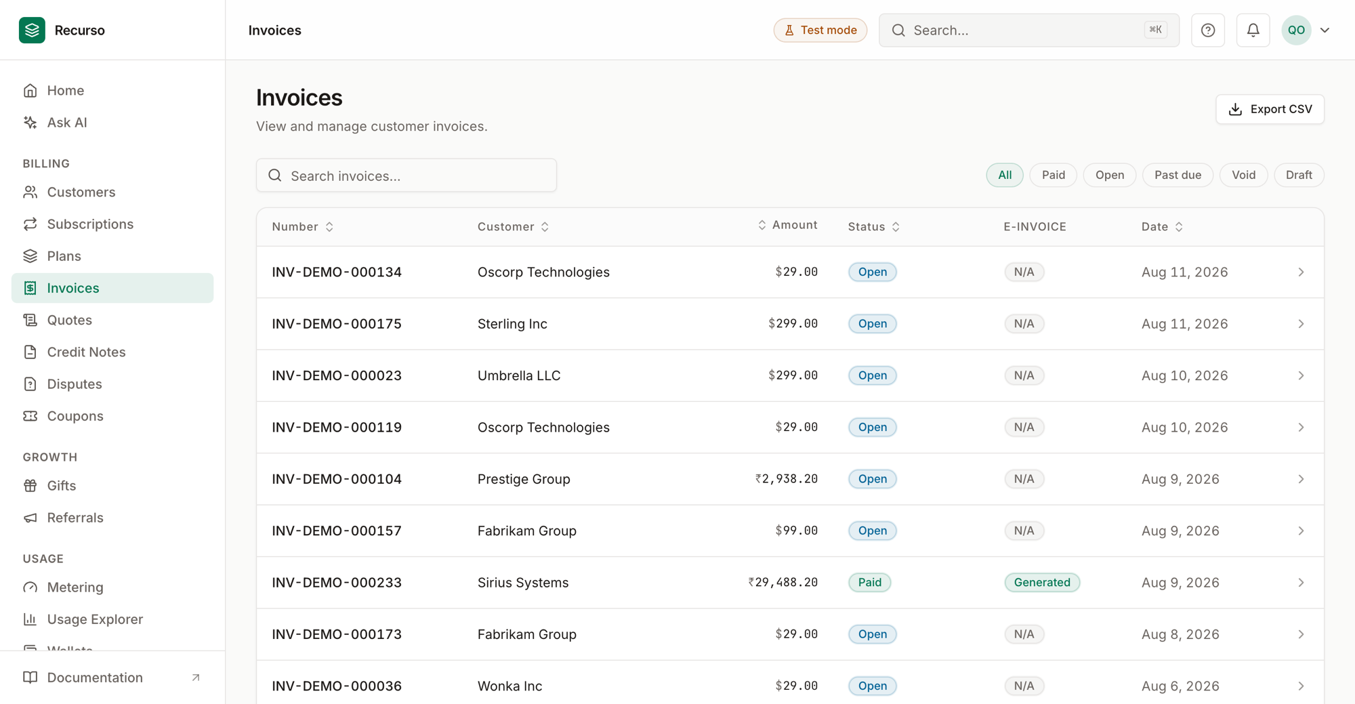This screenshot has height=704, width=1355.
Task: Sort by Date column arrows
Action: pyautogui.click(x=1179, y=226)
